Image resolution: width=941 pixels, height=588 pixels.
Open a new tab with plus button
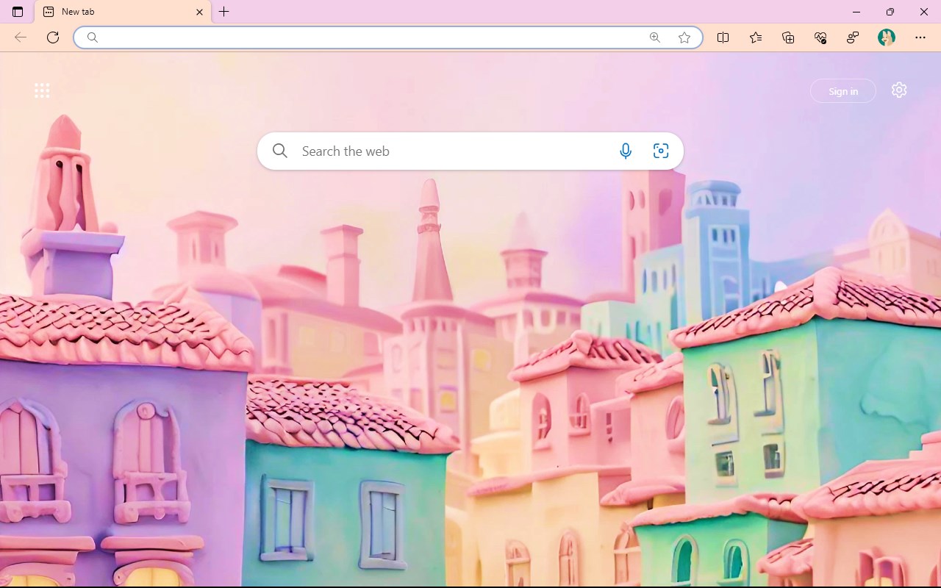224,12
